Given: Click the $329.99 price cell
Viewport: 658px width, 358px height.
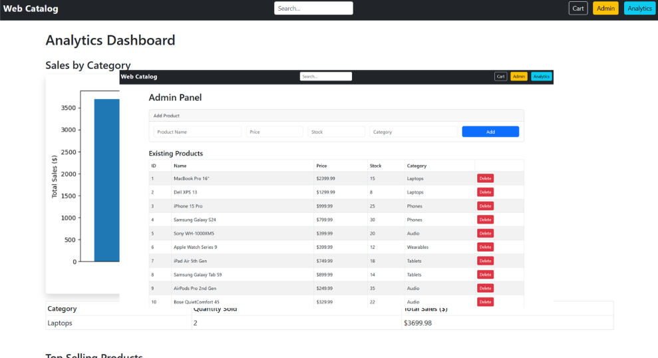Looking at the screenshot, I should click(341, 301).
